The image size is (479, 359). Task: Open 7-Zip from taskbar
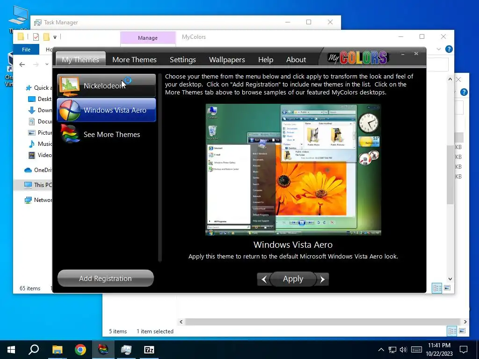tap(149, 350)
